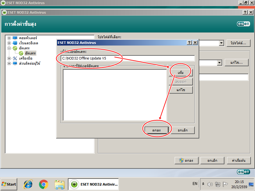The height and width of the screenshot is (191, 255).
Task: Click the update server path input field
Action: pyautogui.click(x=128, y=58)
